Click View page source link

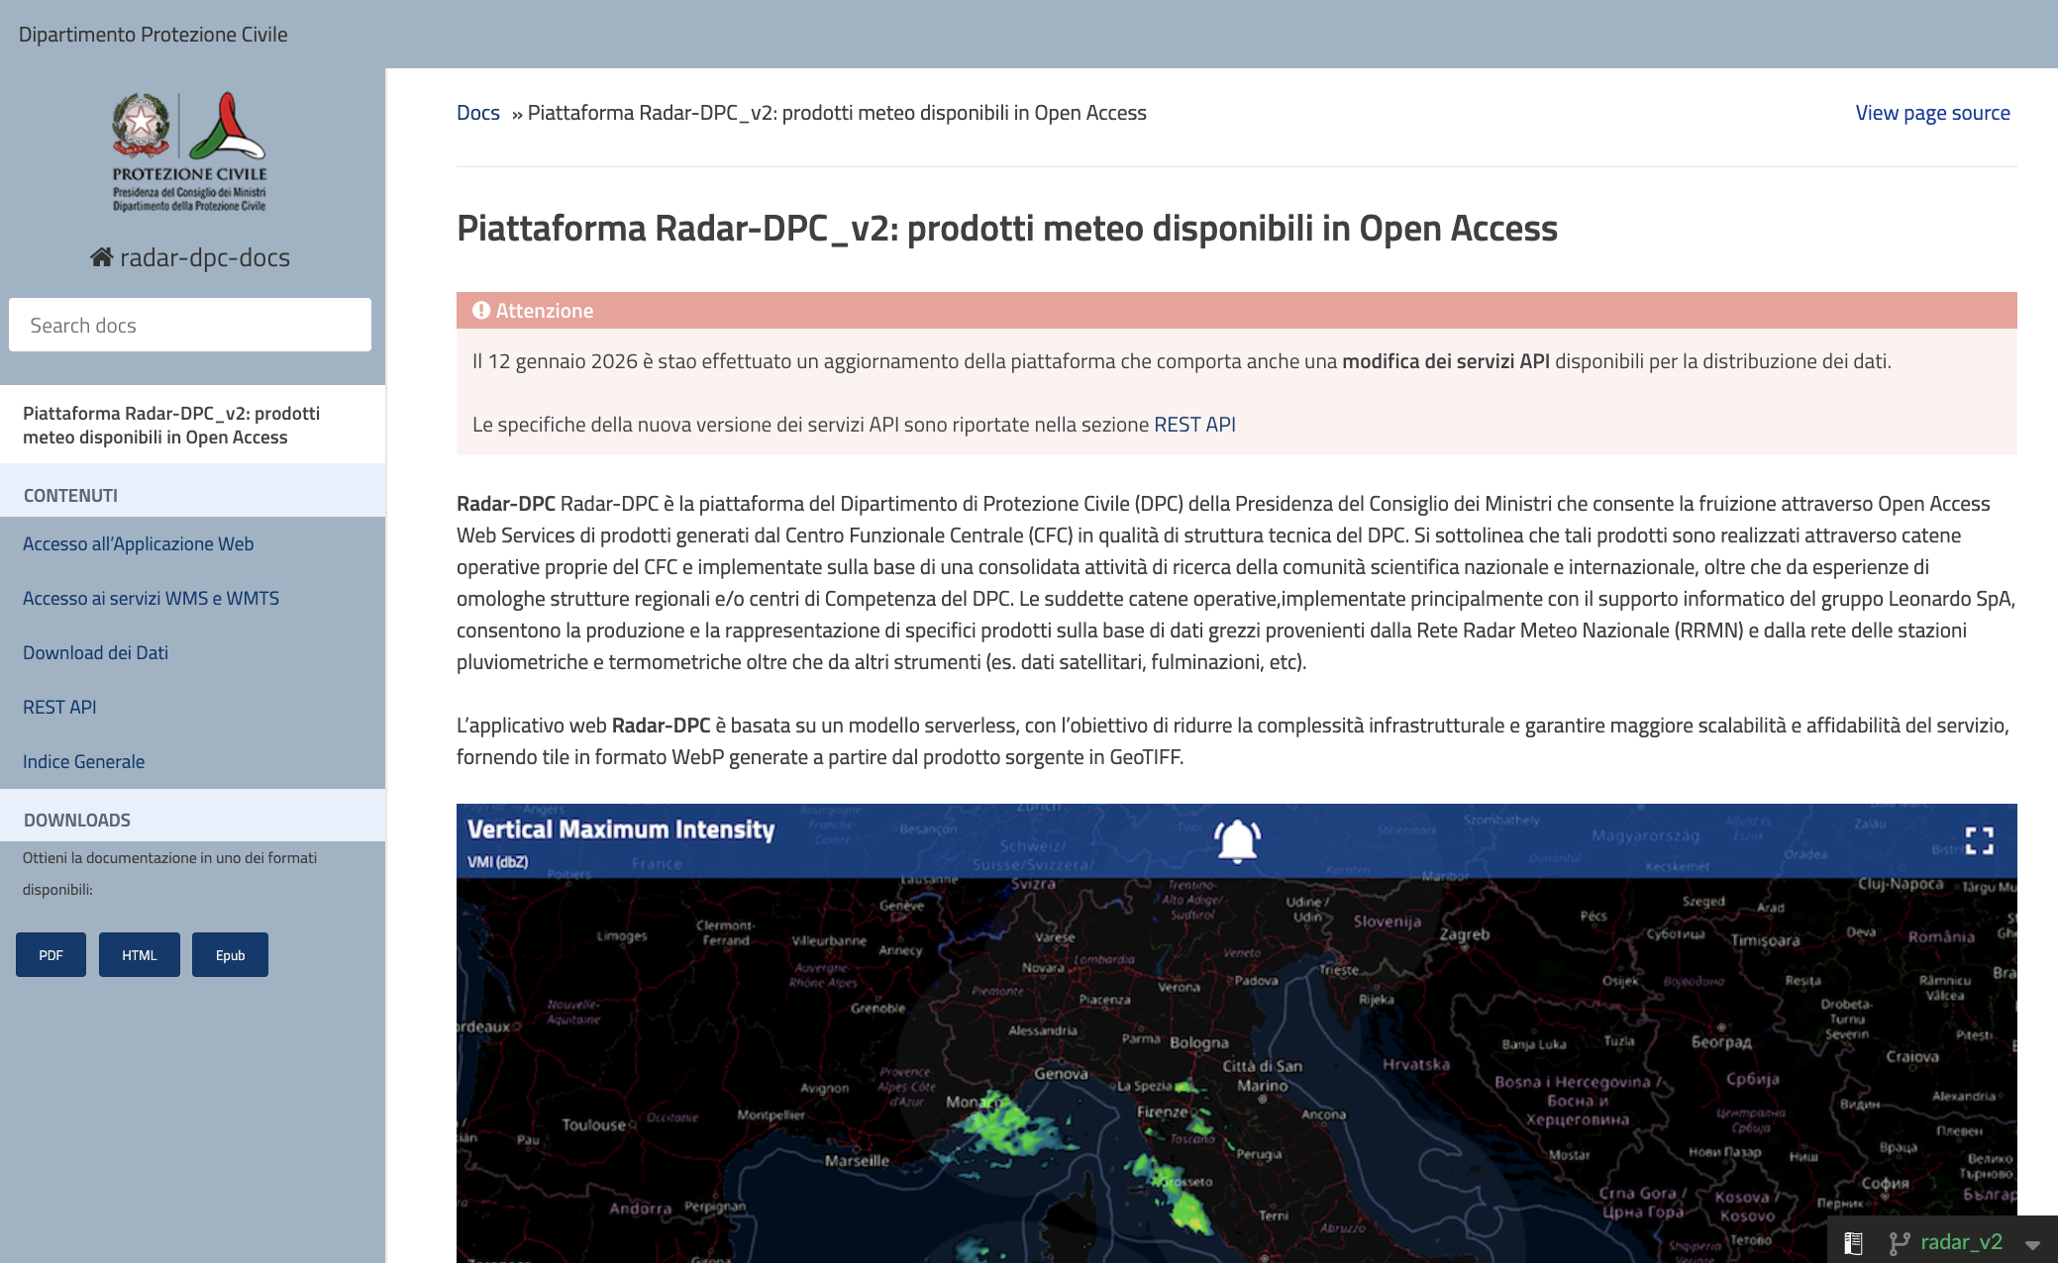tap(1932, 113)
